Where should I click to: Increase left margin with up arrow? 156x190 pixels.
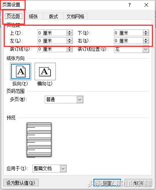[x=70, y=39]
